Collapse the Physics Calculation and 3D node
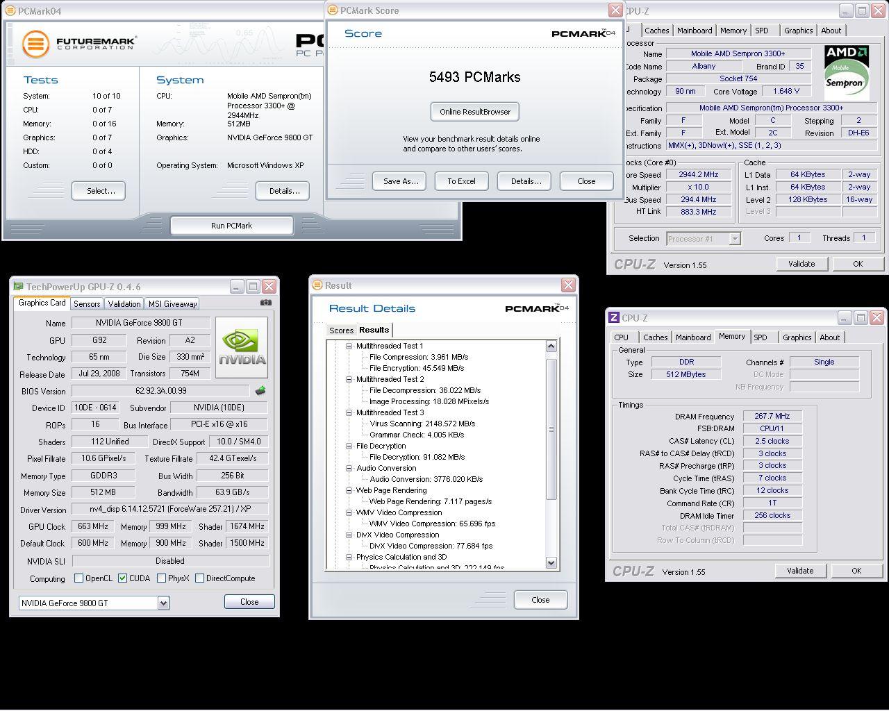 click(x=349, y=557)
